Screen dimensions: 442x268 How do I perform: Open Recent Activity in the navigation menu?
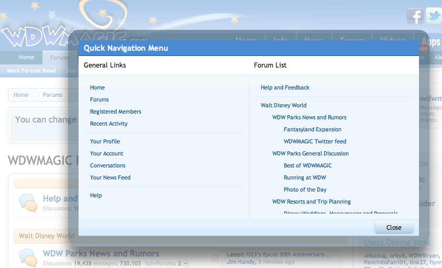click(x=108, y=124)
